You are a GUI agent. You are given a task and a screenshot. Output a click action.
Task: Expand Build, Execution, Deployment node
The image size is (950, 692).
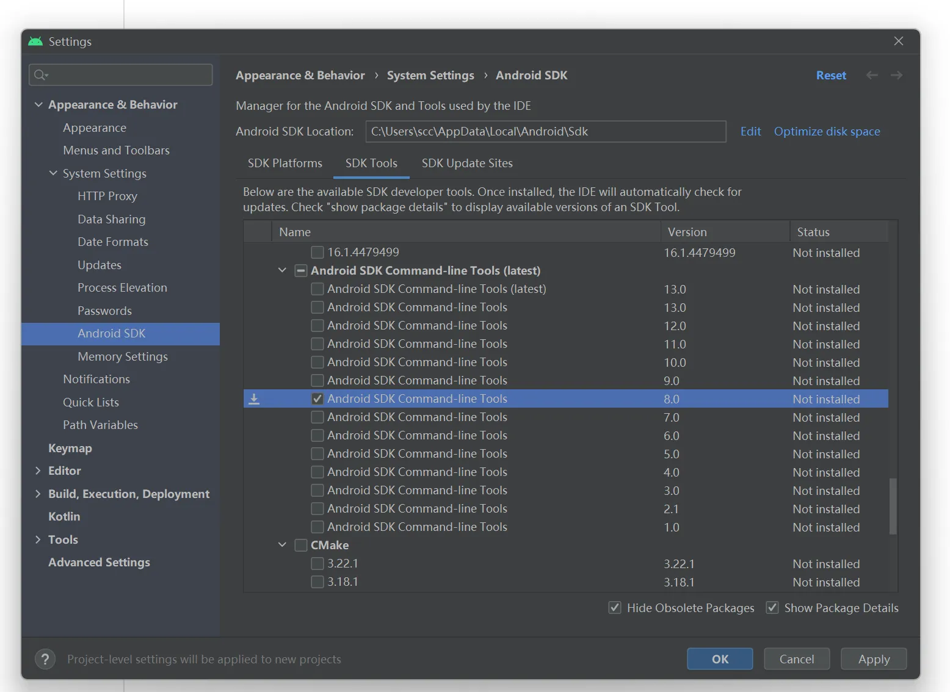[38, 494]
